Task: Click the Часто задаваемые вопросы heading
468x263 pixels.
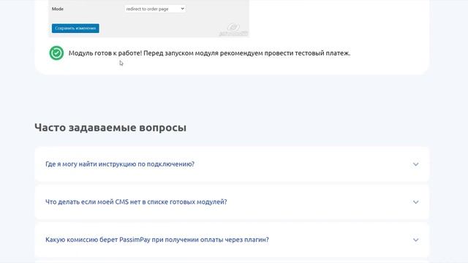Action: [x=110, y=128]
